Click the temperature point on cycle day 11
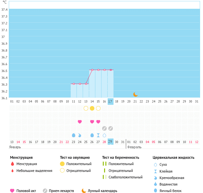203x193 pixels. (x=74, y=84)
